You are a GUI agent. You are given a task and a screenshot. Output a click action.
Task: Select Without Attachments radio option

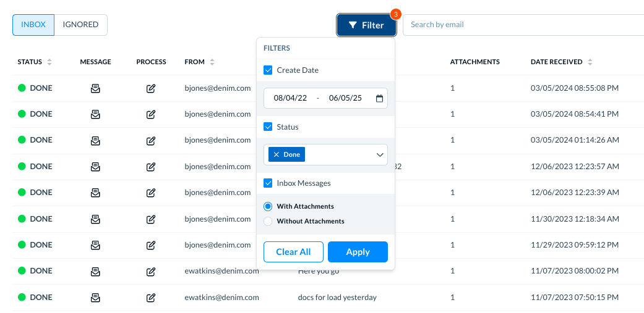[268, 221]
